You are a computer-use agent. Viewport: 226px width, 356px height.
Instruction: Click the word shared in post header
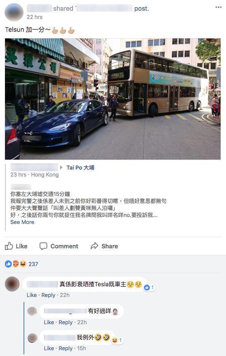(x=63, y=9)
